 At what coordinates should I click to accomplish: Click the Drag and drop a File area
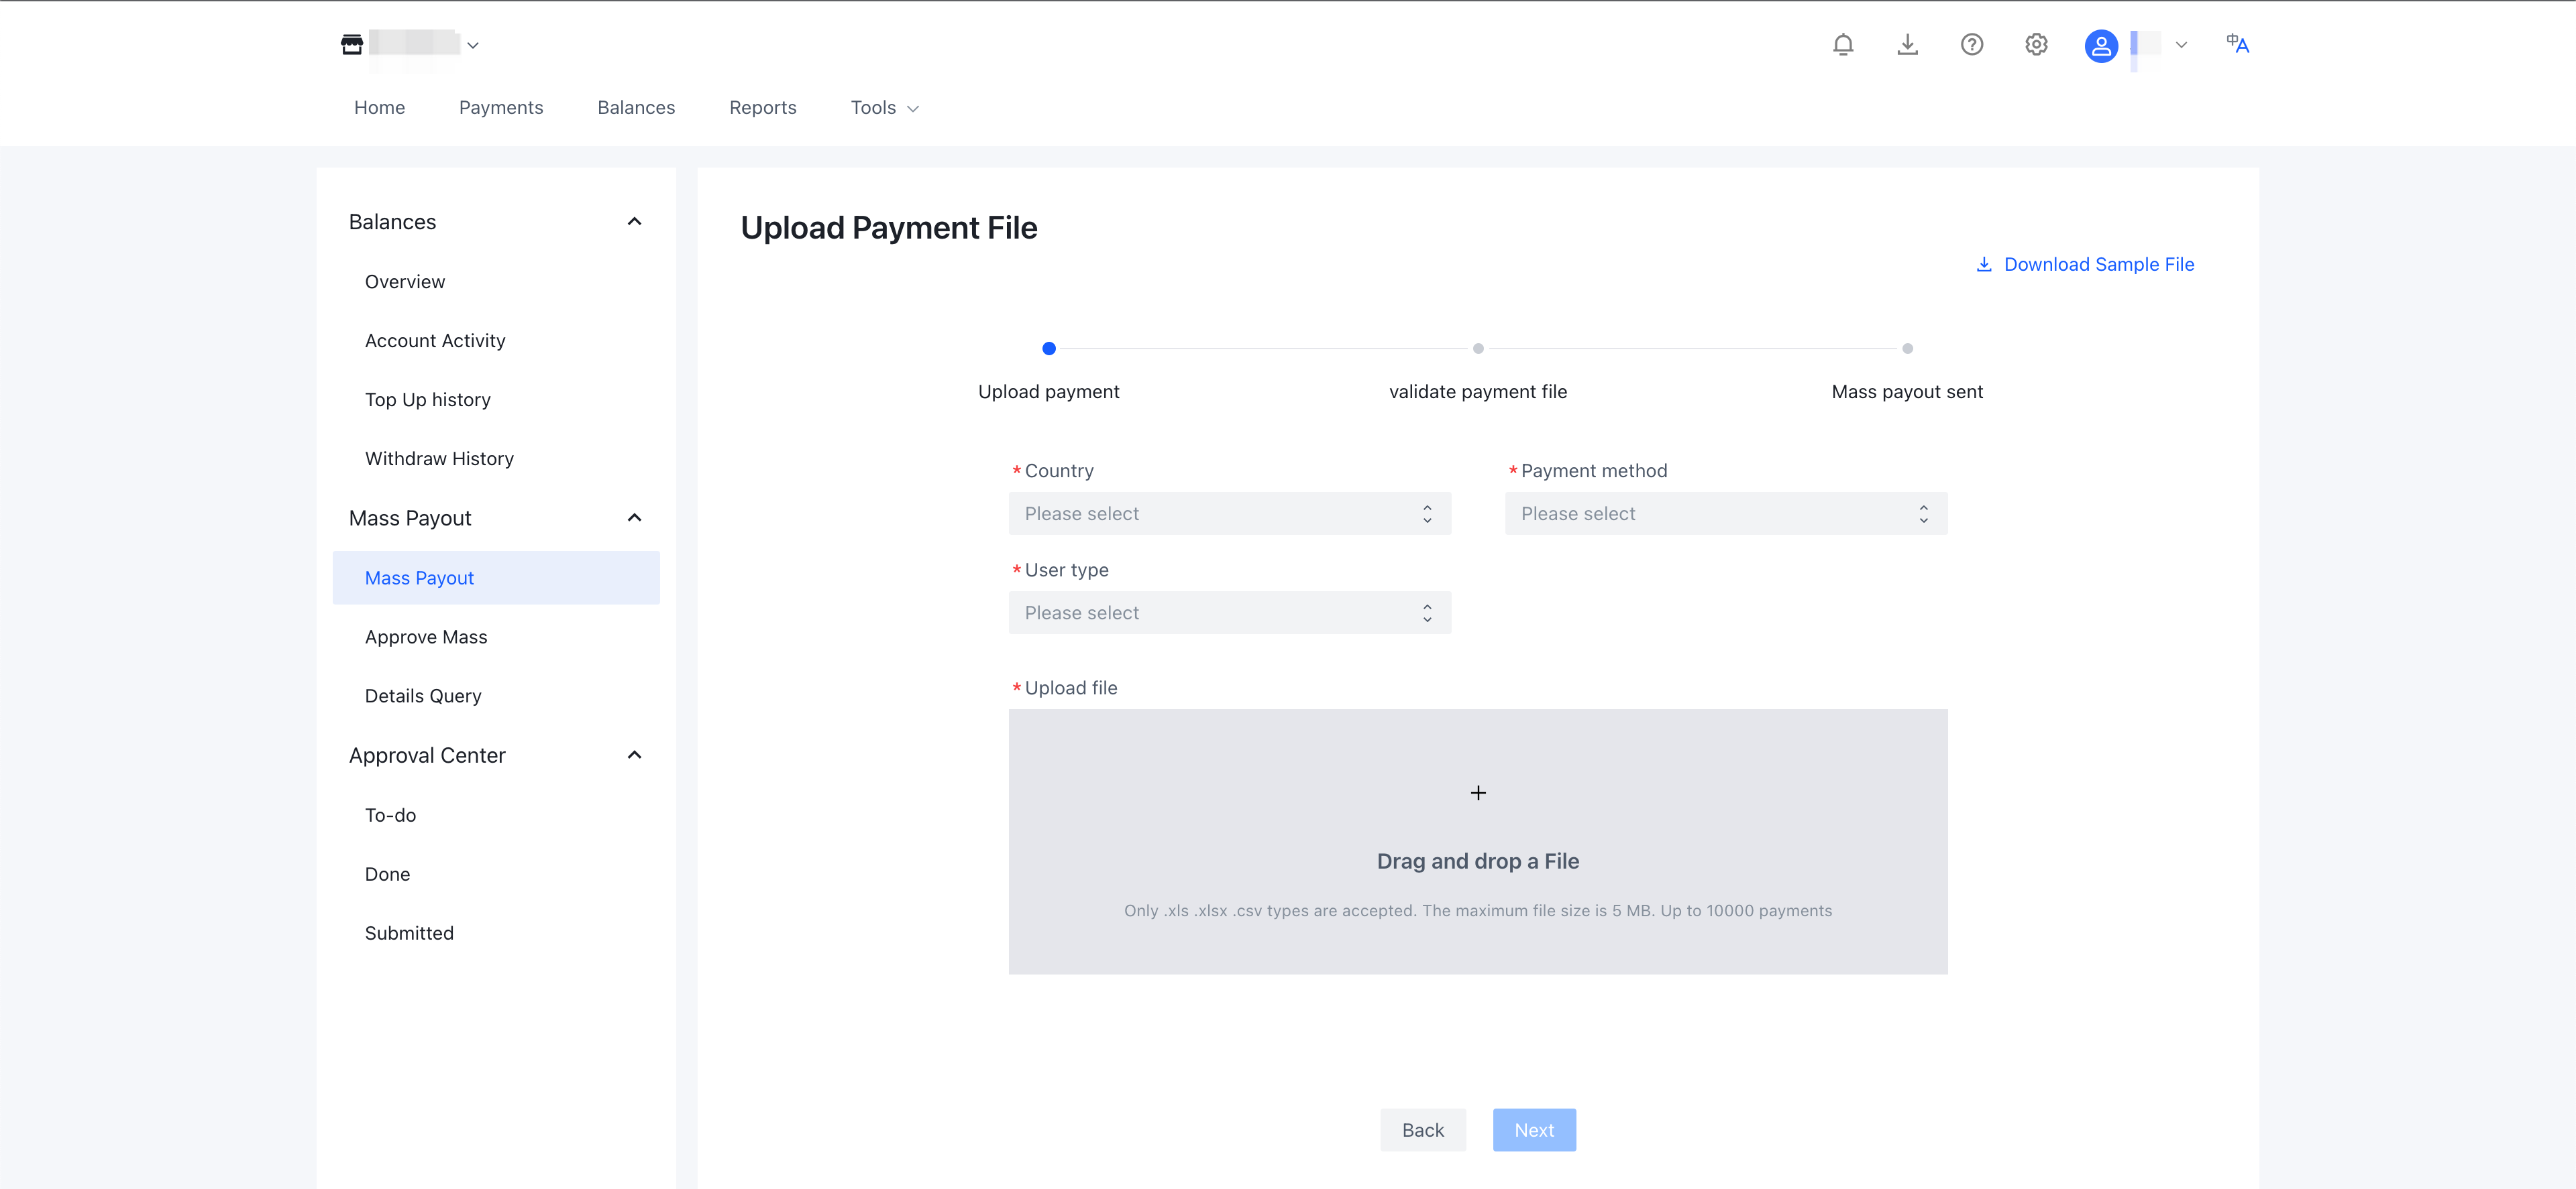point(1478,842)
